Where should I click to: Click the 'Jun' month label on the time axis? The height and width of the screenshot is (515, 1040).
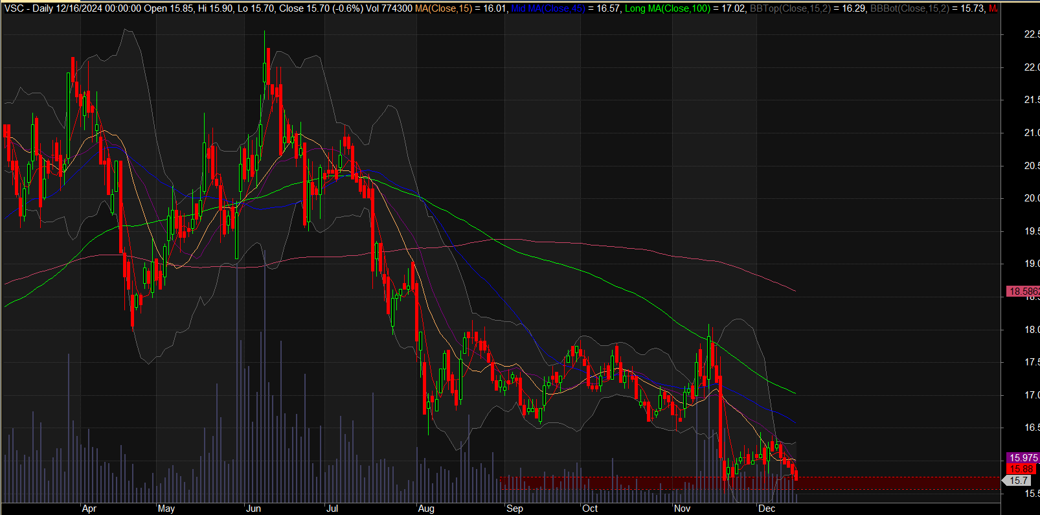point(253,509)
